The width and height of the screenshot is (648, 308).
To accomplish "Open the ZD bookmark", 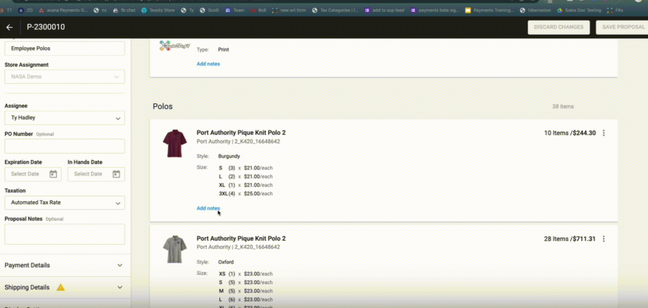I will pos(26,10).
